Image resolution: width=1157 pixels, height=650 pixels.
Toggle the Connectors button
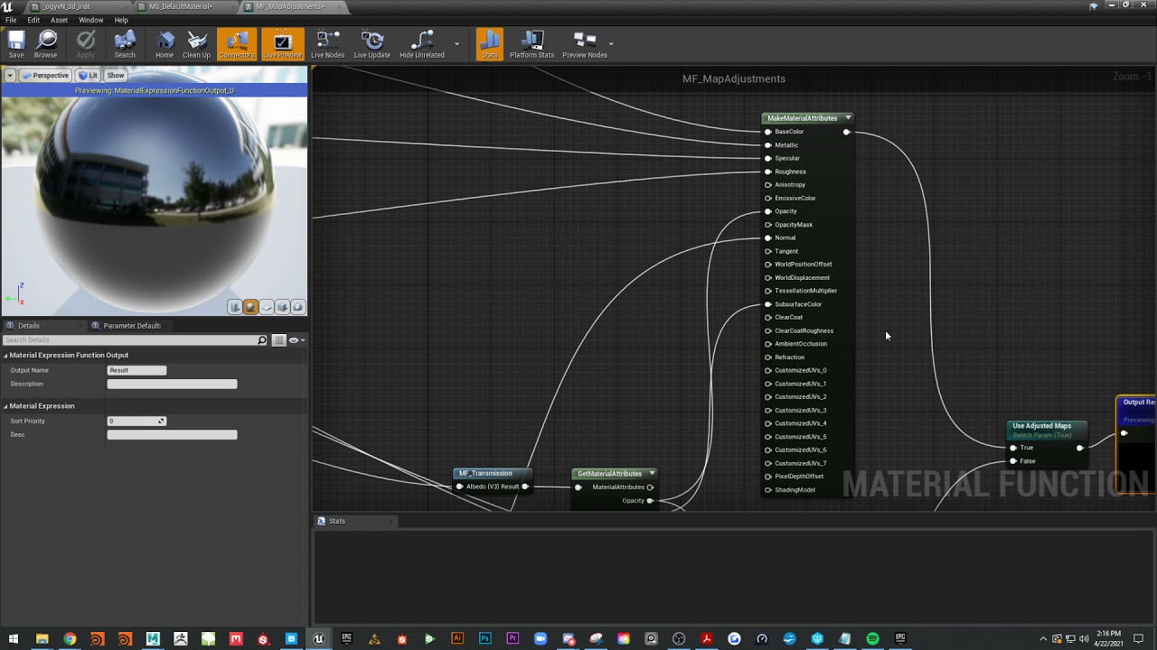pos(237,44)
